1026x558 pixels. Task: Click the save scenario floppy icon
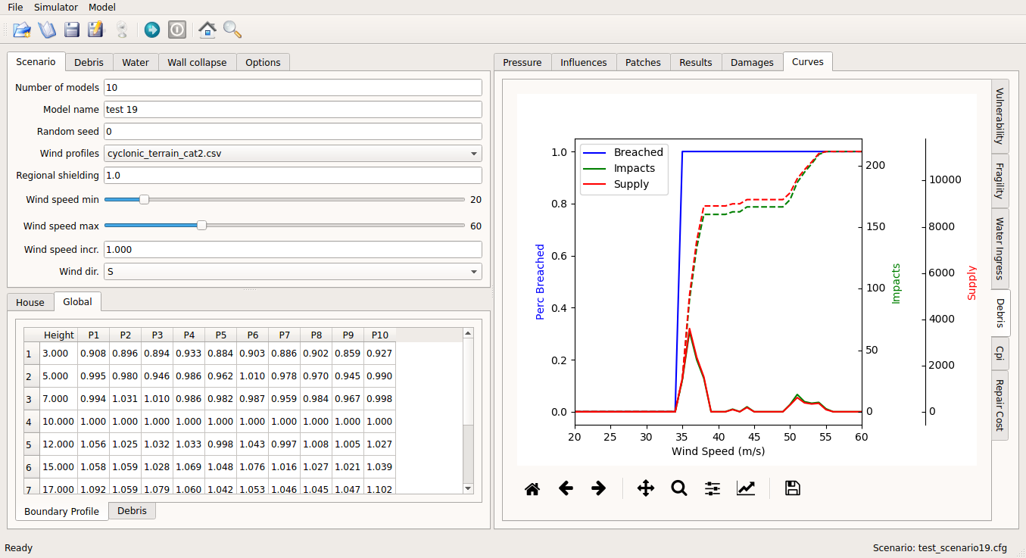(72, 30)
